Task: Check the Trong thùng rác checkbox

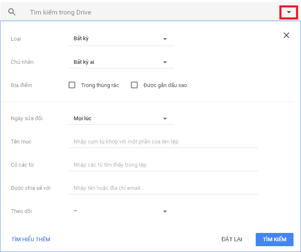Action: click(x=72, y=85)
